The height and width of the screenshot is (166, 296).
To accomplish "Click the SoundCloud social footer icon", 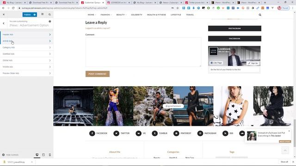I will click(x=242, y=133).
